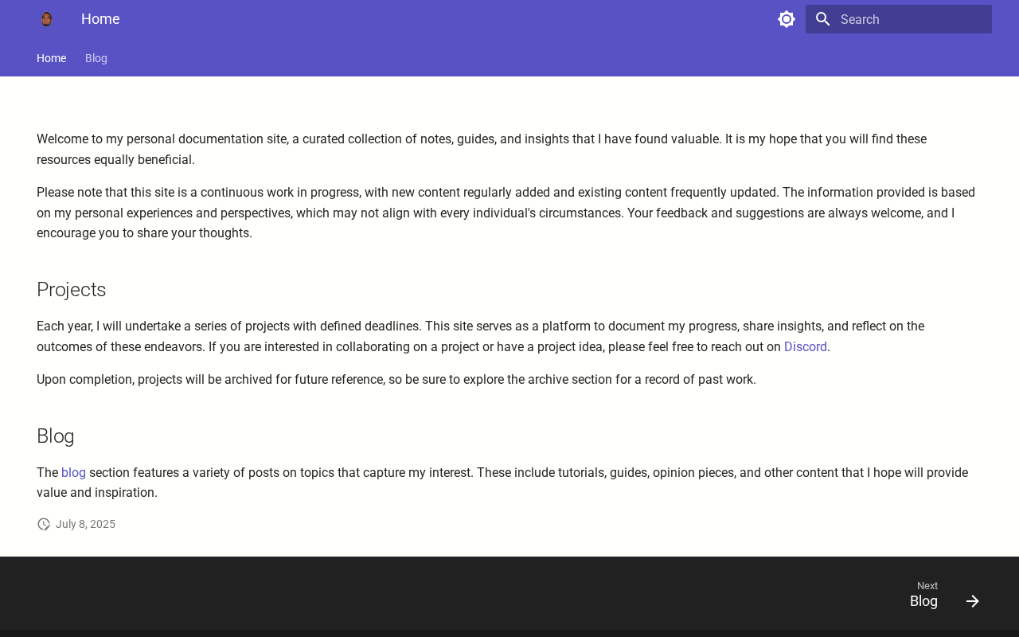Select the Blog section heading
Image resolution: width=1019 pixels, height=637 pixels.
pos(56,436)
